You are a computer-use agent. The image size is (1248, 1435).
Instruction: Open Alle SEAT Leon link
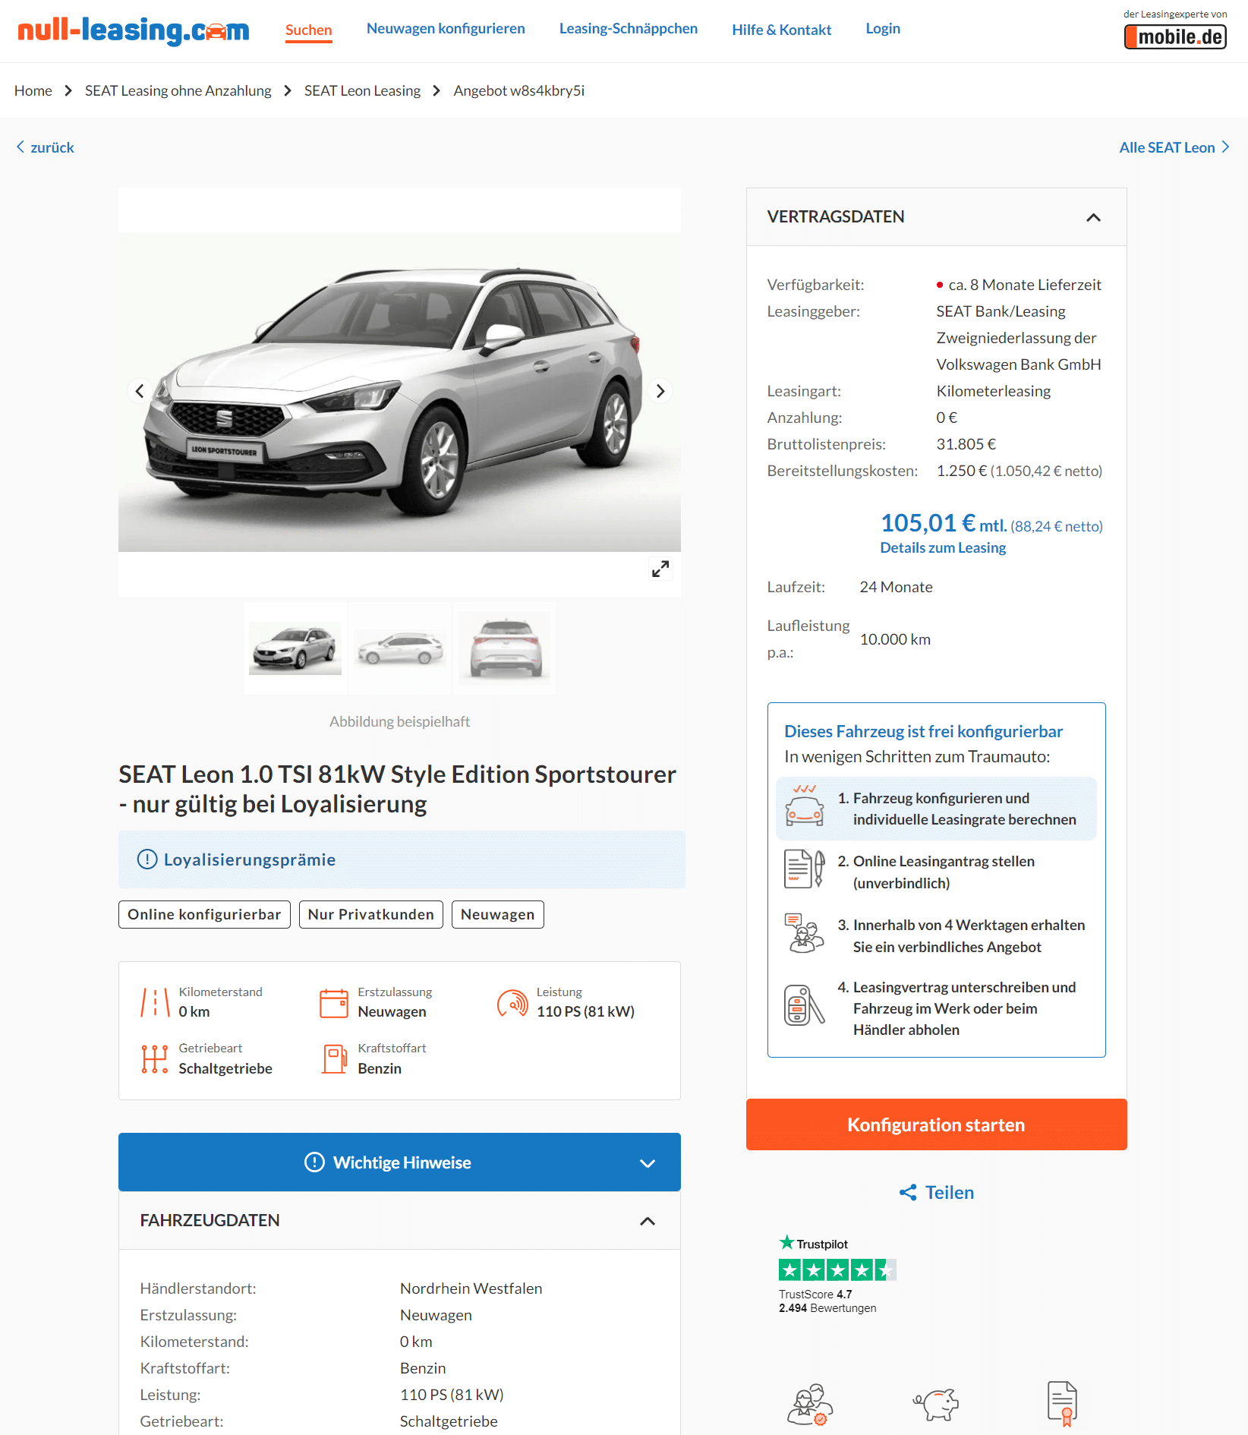[1168, 147]
